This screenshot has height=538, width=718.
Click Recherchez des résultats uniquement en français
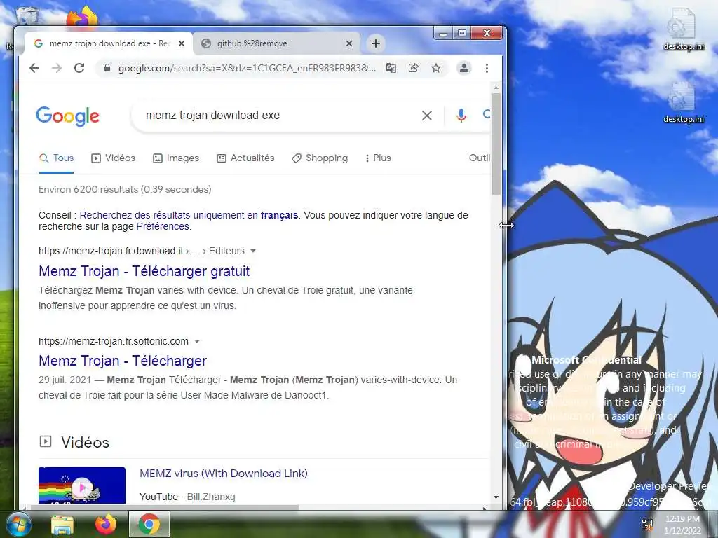[189, 215]
